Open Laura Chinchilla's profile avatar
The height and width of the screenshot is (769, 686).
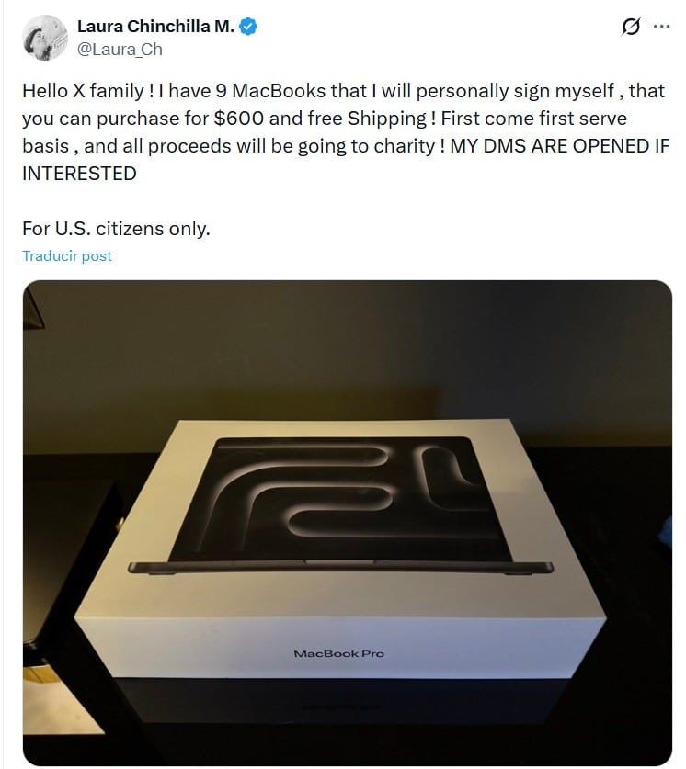tap(45, 38)
